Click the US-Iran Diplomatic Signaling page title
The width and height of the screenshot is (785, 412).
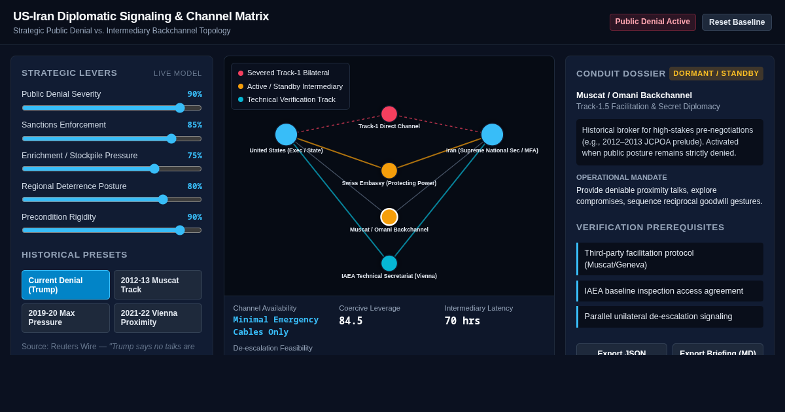(x=141, y=16)
